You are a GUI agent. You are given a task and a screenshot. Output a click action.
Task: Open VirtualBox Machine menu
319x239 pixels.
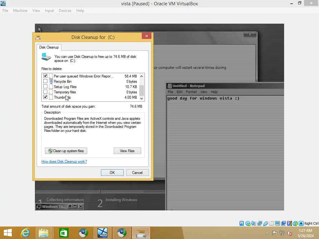[20, 11]
